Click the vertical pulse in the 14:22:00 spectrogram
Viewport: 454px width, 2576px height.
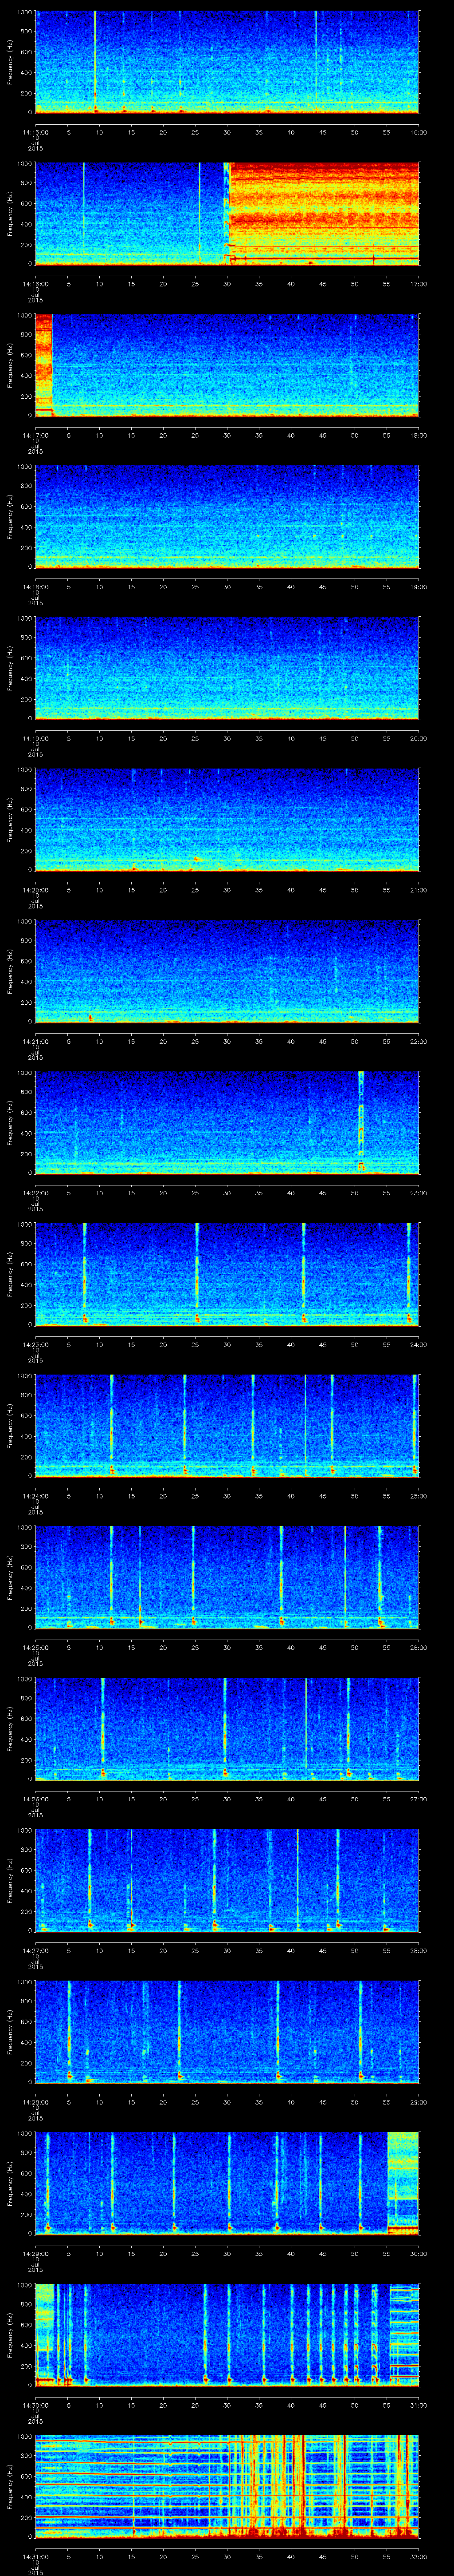(361, 1122)
